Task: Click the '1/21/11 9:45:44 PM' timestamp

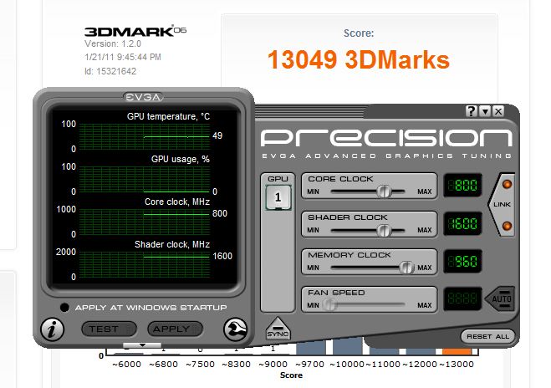Action: coord(123,58)
